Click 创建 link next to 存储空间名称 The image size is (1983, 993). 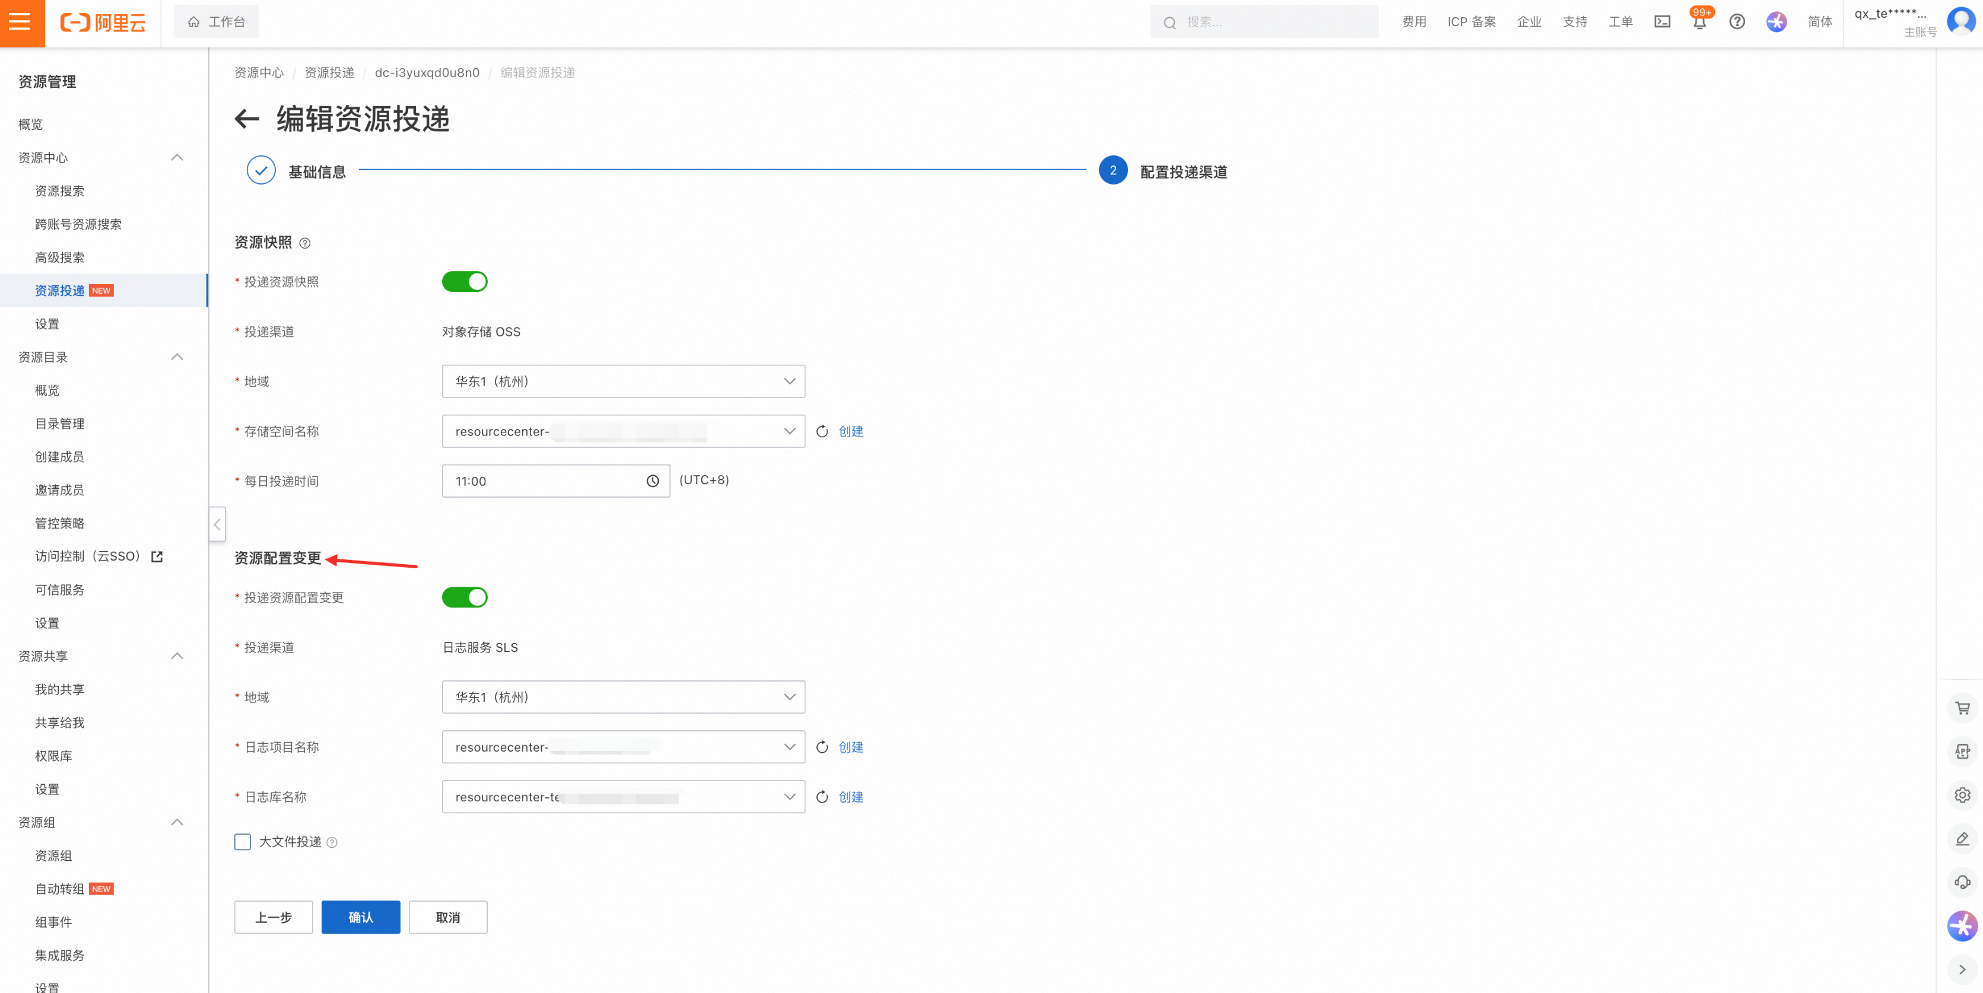click(x=851, y=431)
